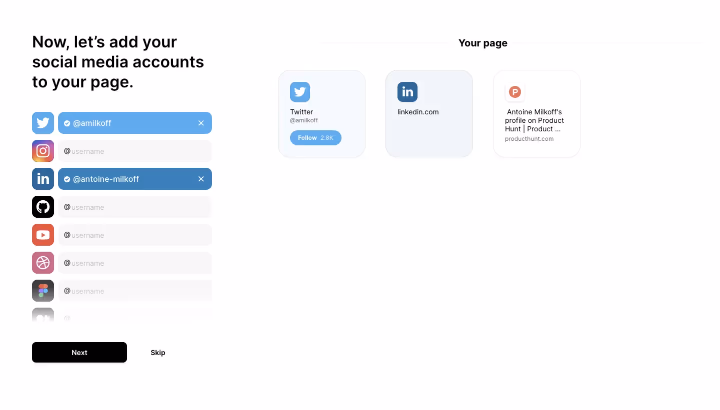Click the Product Hunt icon on the preview card
The height and width of the screenshot is (410, 720).
point(515,92)
